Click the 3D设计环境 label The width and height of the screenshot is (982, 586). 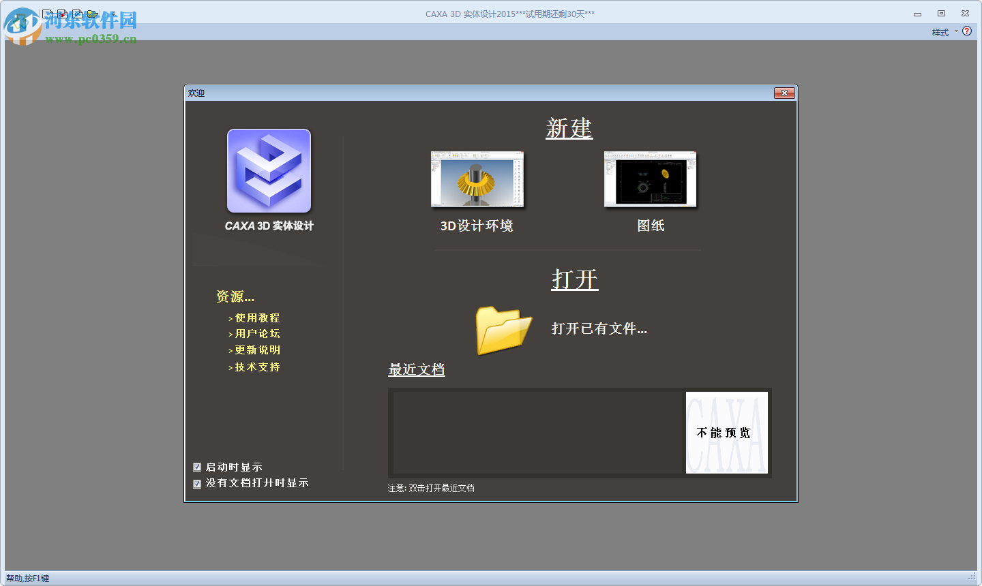click(x=477, y=226)
